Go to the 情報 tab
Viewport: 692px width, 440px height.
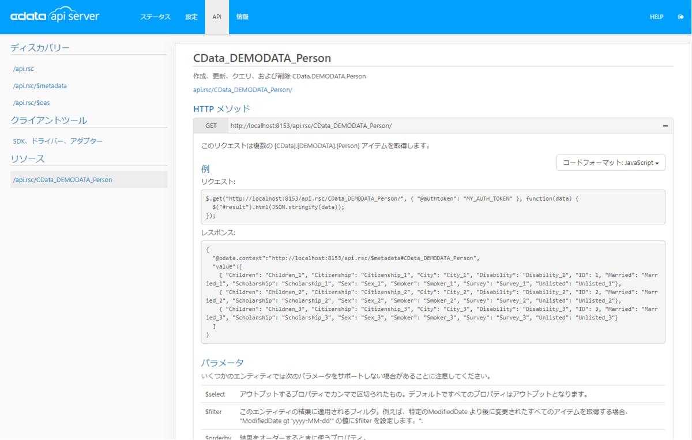point(242,17)
